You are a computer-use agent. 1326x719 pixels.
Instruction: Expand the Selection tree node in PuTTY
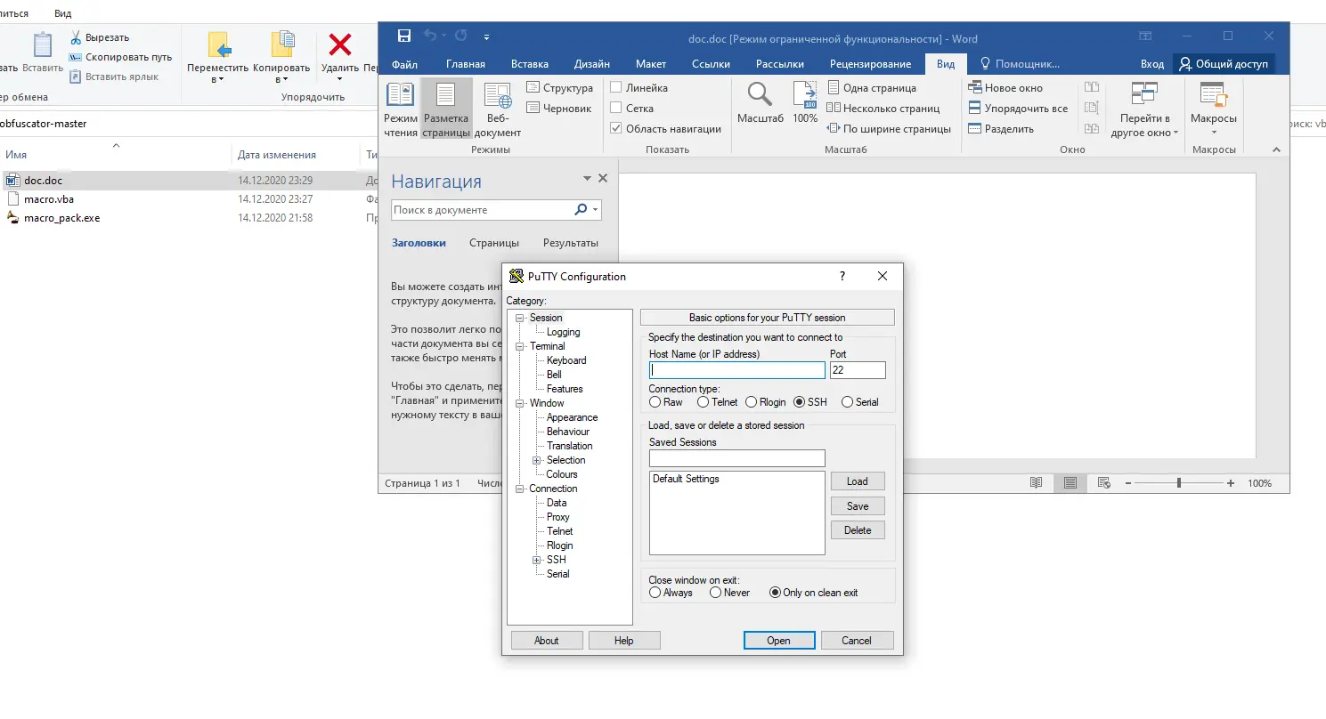click(x=537, y=460)
